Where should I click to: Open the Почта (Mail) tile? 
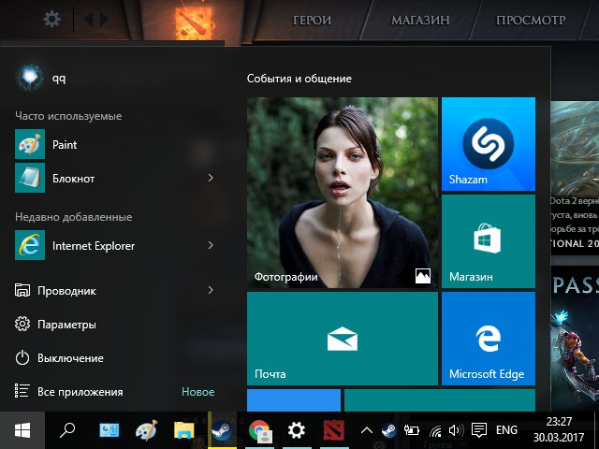click(x=342, y=338)
